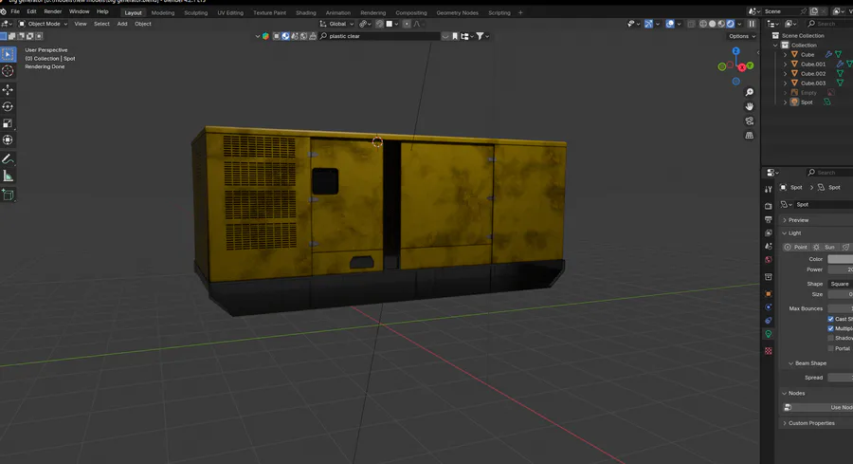Toggle X-ray mode in viewport
Image resolution: width=853 pixels, height=464 pixels.
691,24
